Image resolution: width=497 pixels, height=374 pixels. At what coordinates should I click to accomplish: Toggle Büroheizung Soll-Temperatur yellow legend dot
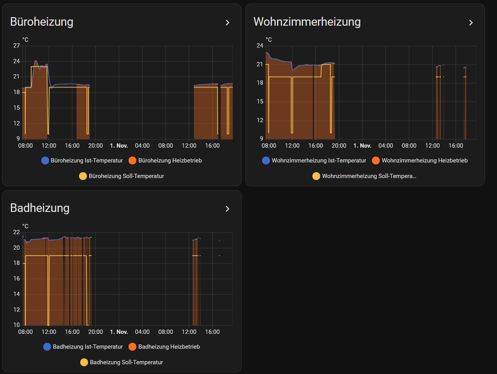pos(83,176)
